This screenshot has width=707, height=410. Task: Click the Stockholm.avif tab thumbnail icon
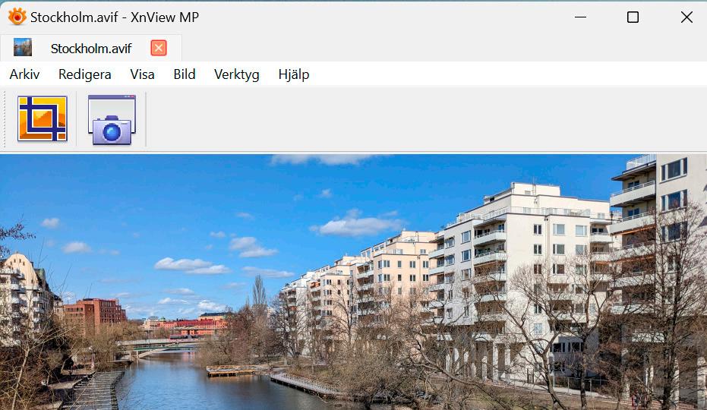(x=23, y=47)
